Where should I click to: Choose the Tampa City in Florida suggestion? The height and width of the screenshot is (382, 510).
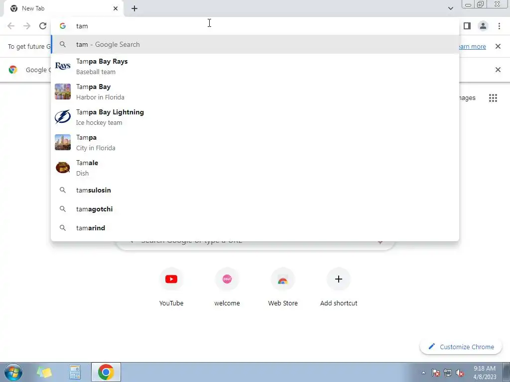point(255,142)
